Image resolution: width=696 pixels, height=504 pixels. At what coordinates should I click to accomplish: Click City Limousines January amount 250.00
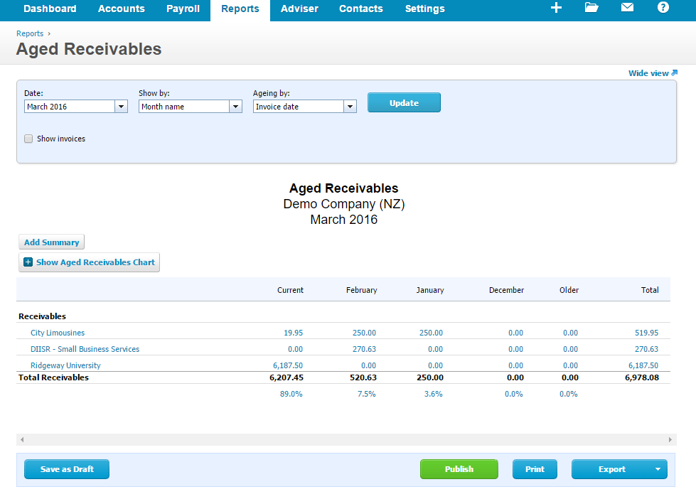point(431,333)
